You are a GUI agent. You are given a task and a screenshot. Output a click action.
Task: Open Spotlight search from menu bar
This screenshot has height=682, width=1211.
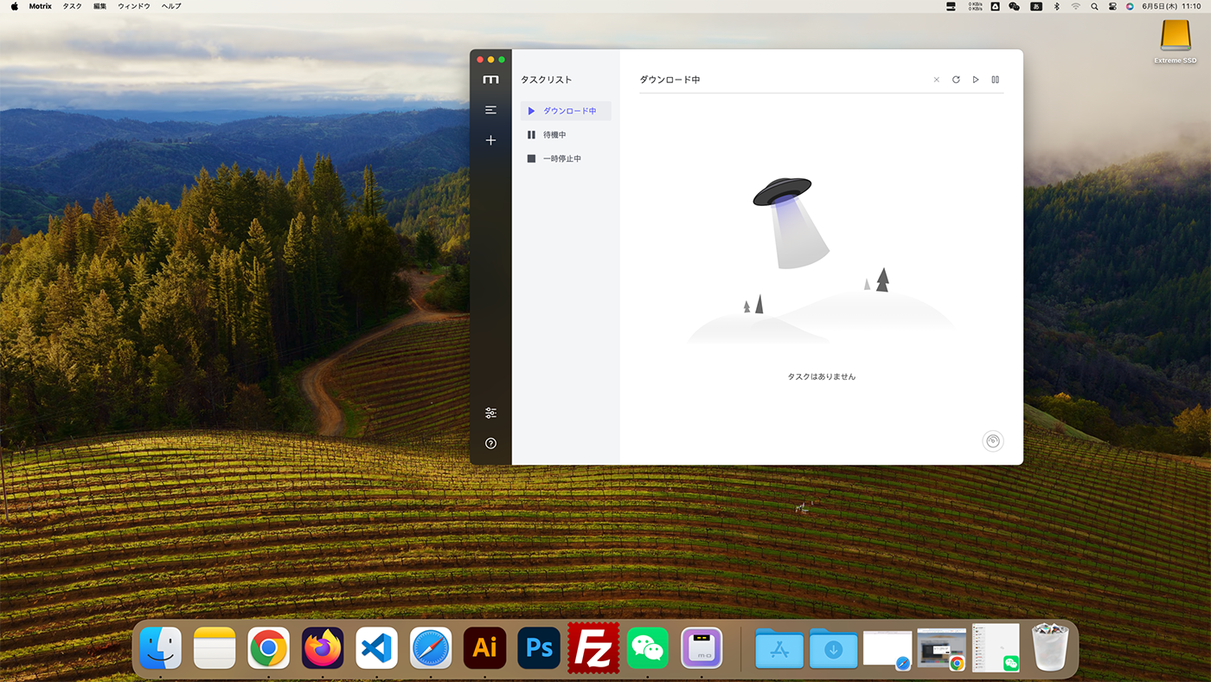point(1094,6)
